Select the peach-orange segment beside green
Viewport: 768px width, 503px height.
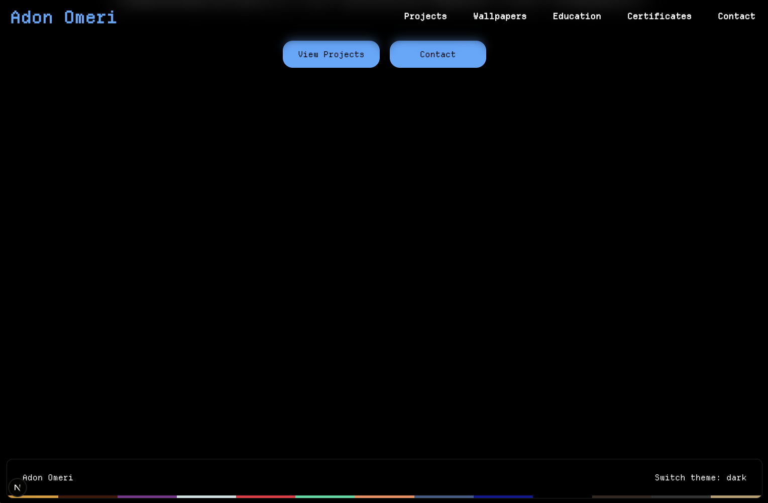[x=384, y=496]
